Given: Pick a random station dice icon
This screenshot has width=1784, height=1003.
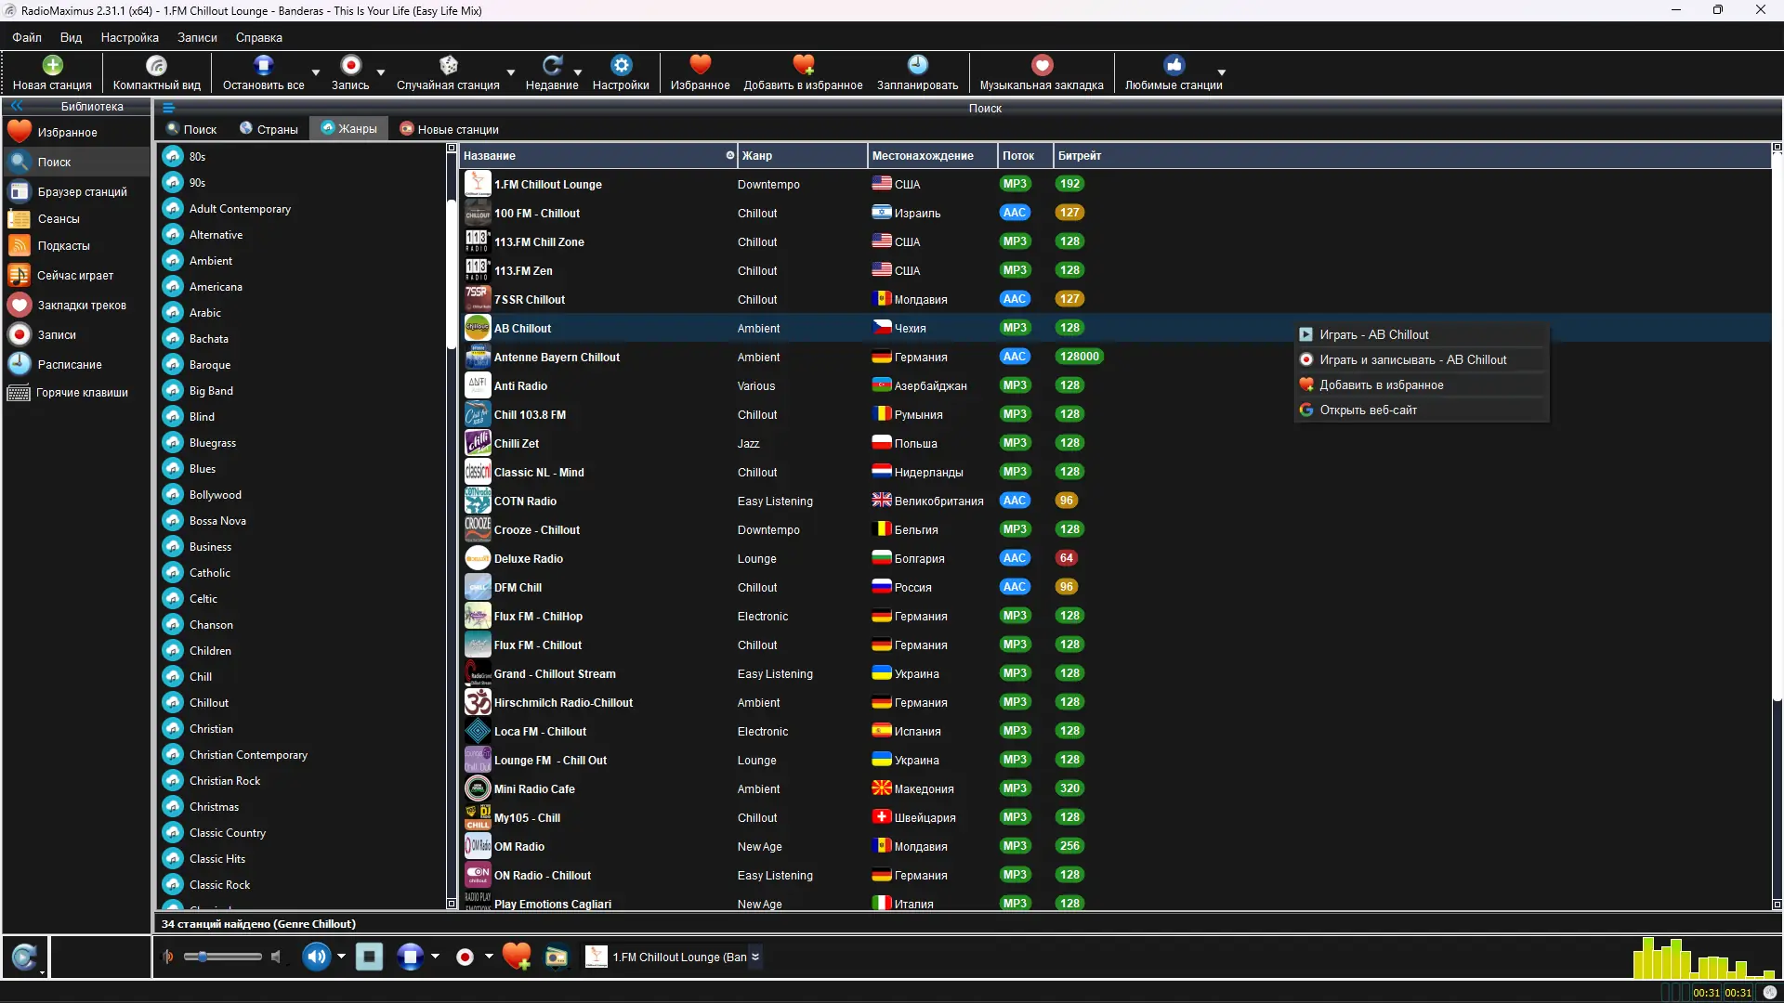Looking at the screenshot, I should pos(448,65).
